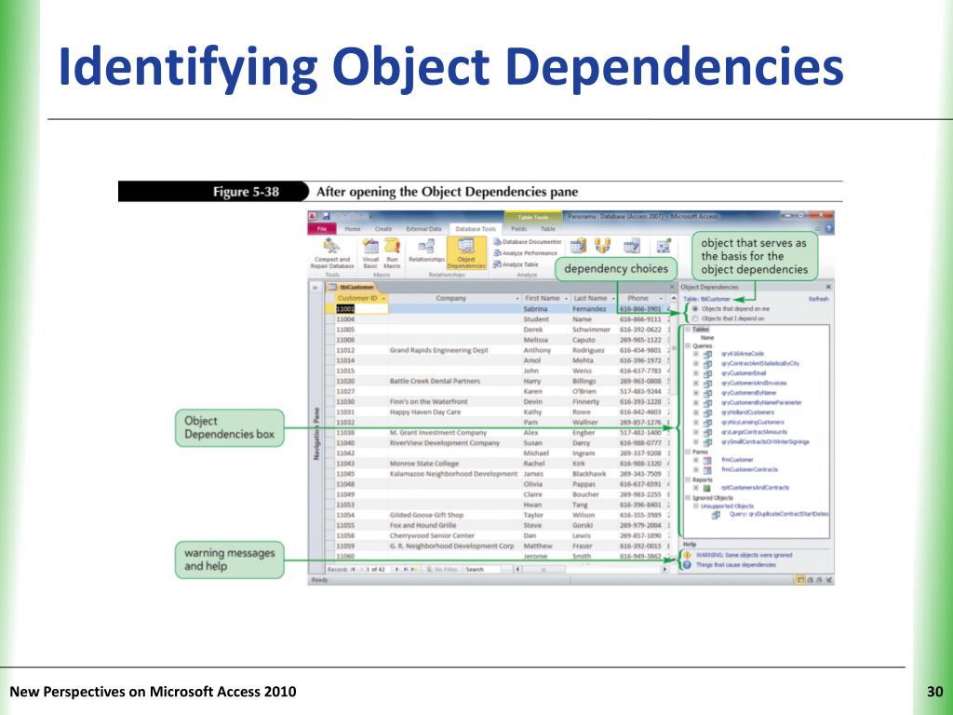Image resolution: width=953 pixels, height=715 pixels.
Task: Expand the qryCustomerEmail dependency node
Action: 695,372
